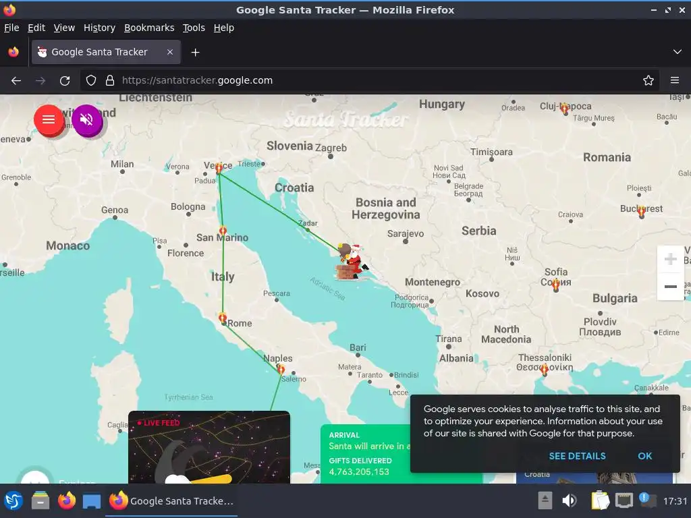Expand the list all tabs chevron
Viewport: 691px width, 518px height.
coord(677,52)
